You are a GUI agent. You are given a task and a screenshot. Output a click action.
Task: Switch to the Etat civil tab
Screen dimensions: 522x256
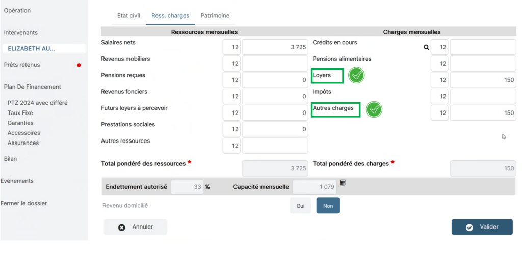(128, 16)
